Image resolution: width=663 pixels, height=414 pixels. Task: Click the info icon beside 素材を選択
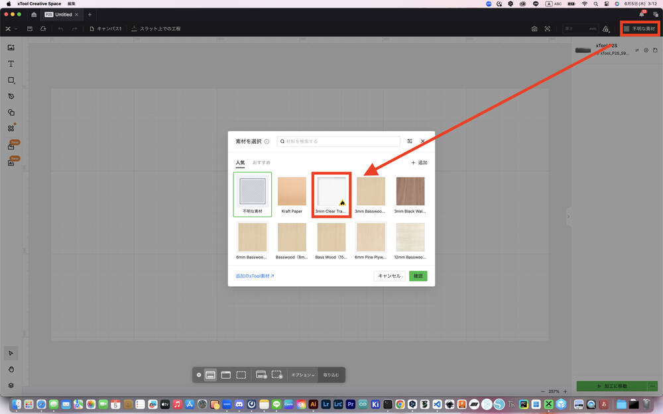[x=267, y=142]
